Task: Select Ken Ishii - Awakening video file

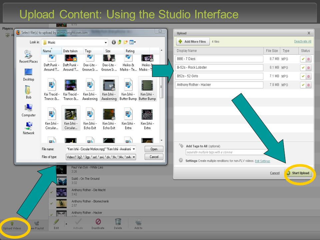Action: pos(109,89)
